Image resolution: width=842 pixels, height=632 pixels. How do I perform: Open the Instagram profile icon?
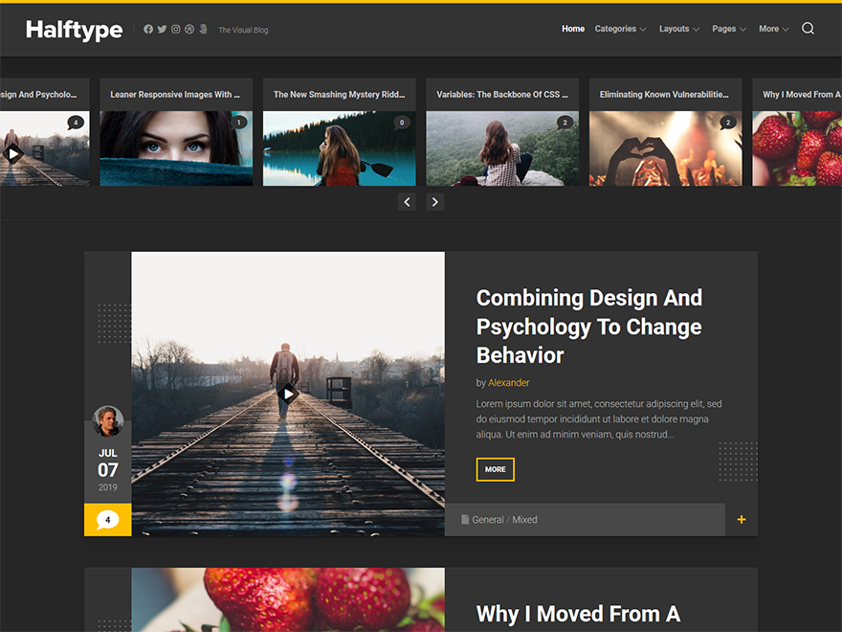[175, 29]
